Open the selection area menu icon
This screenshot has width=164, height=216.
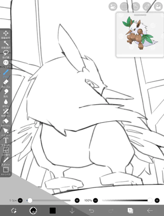click(124, 6)
